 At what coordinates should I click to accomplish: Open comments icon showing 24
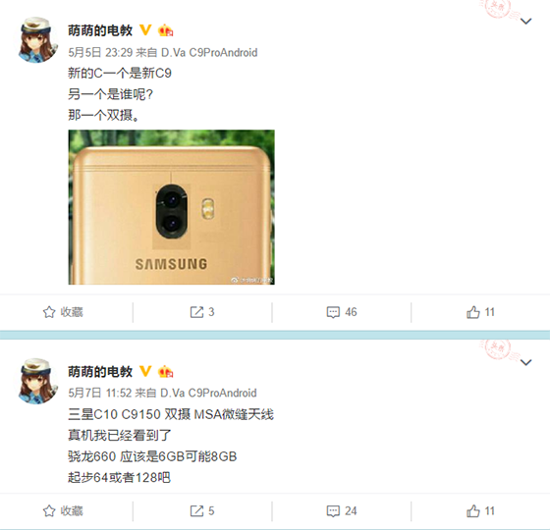point(333,511)
